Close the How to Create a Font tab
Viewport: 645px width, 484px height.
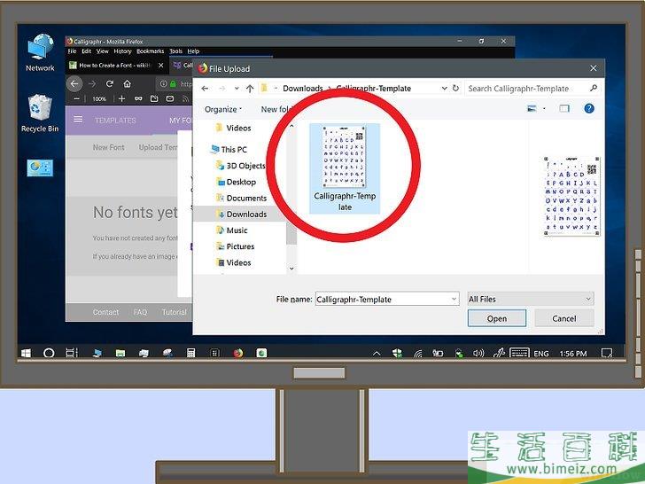coord(161,65)
